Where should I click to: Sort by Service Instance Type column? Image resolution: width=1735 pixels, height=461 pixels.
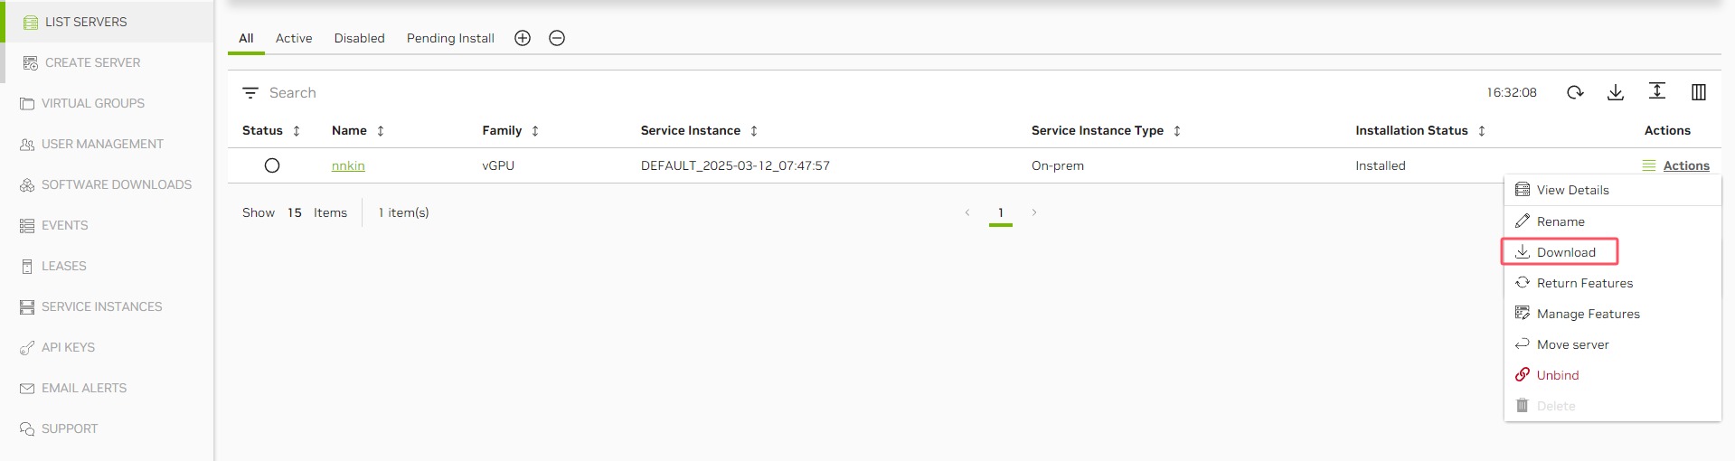pos(1176,131)
